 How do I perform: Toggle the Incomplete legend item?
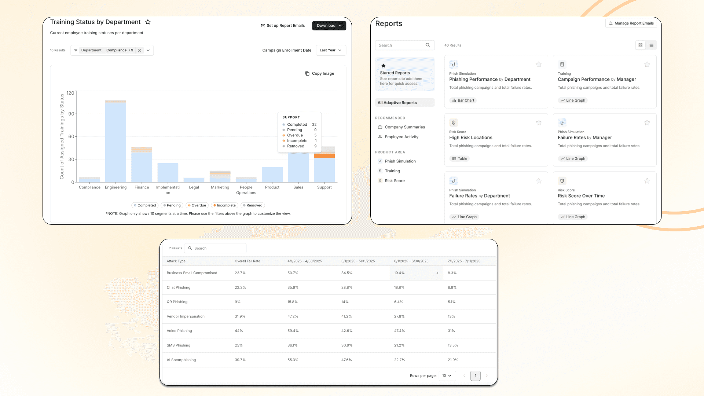pyautogui.click(x=224, y=205)
